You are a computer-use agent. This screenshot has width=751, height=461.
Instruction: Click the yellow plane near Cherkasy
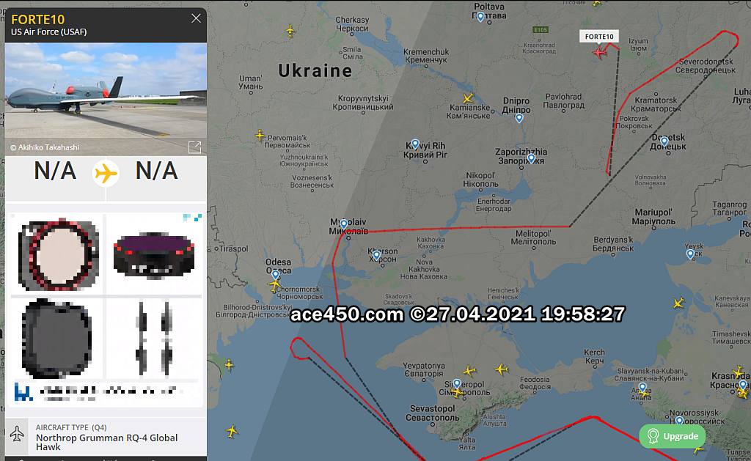pos(290,31)
